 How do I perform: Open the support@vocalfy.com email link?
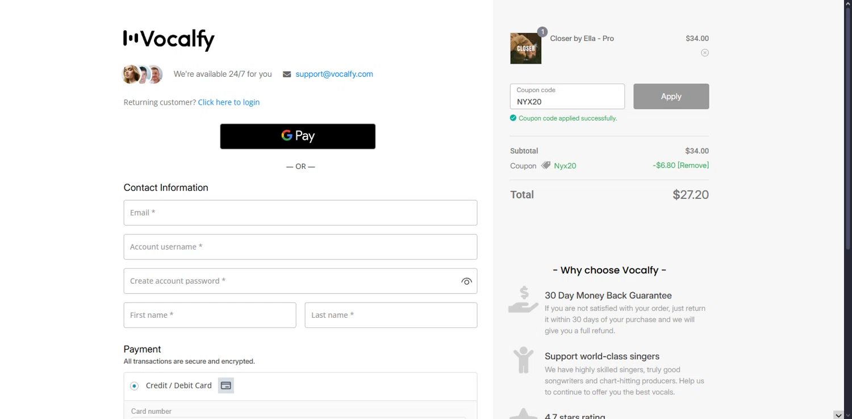(334, 74)
